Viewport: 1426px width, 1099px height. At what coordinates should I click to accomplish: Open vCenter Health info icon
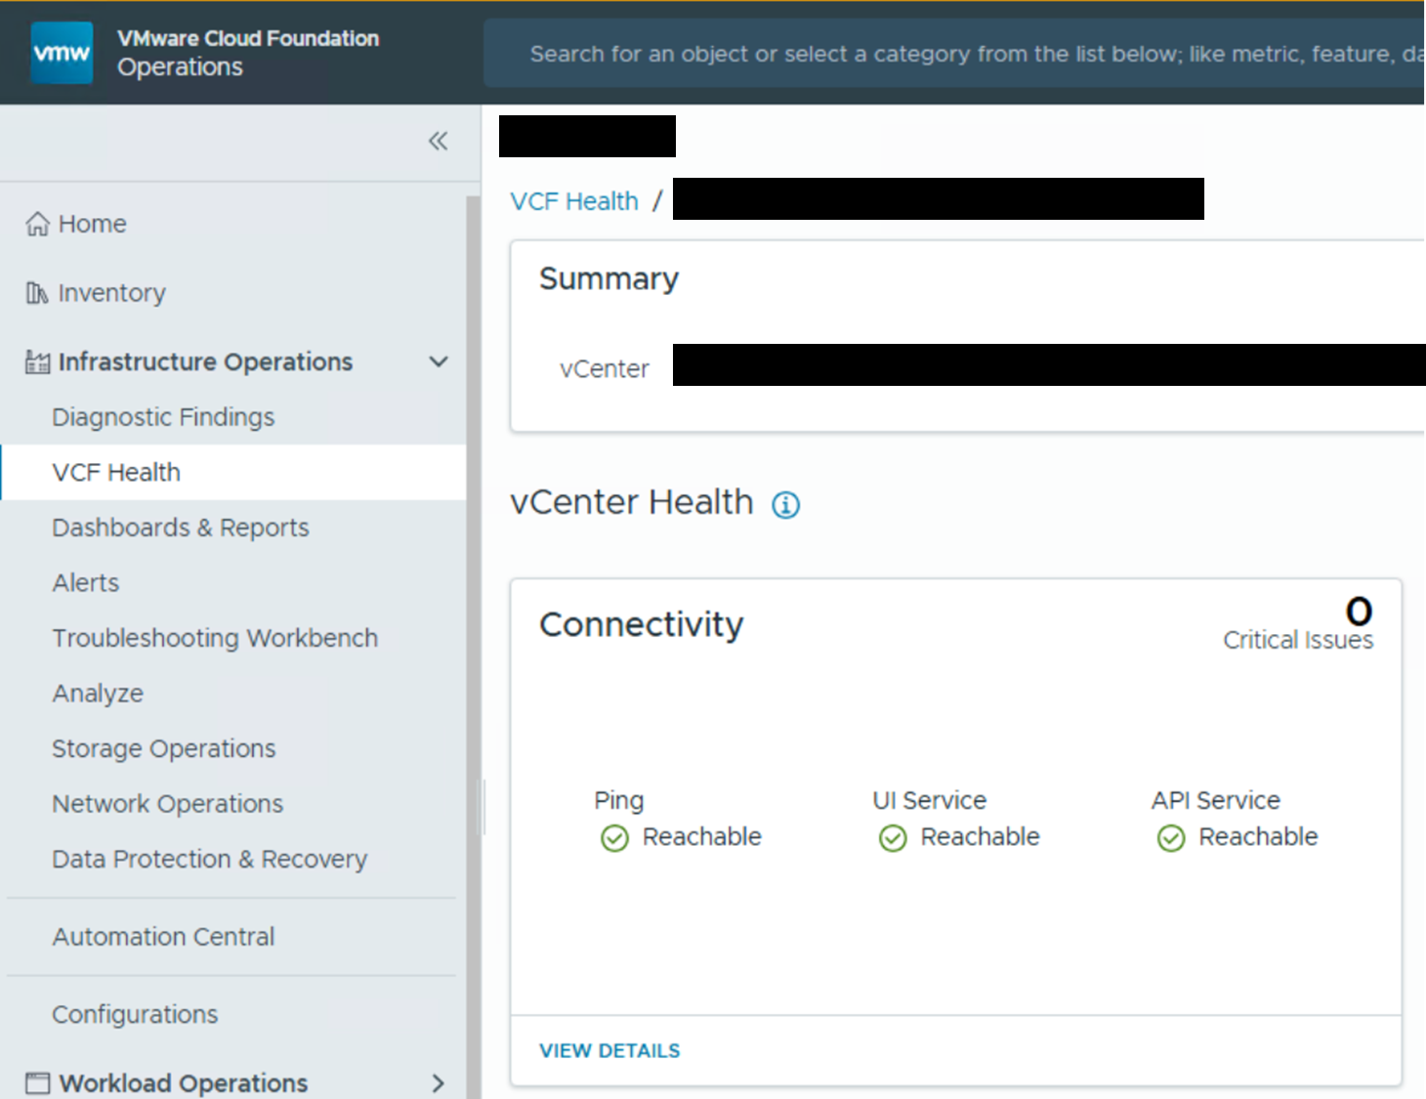tap(785, 505)
